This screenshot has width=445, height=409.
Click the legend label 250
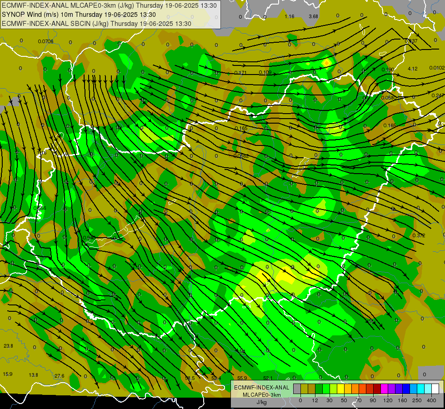pos(417,400)
